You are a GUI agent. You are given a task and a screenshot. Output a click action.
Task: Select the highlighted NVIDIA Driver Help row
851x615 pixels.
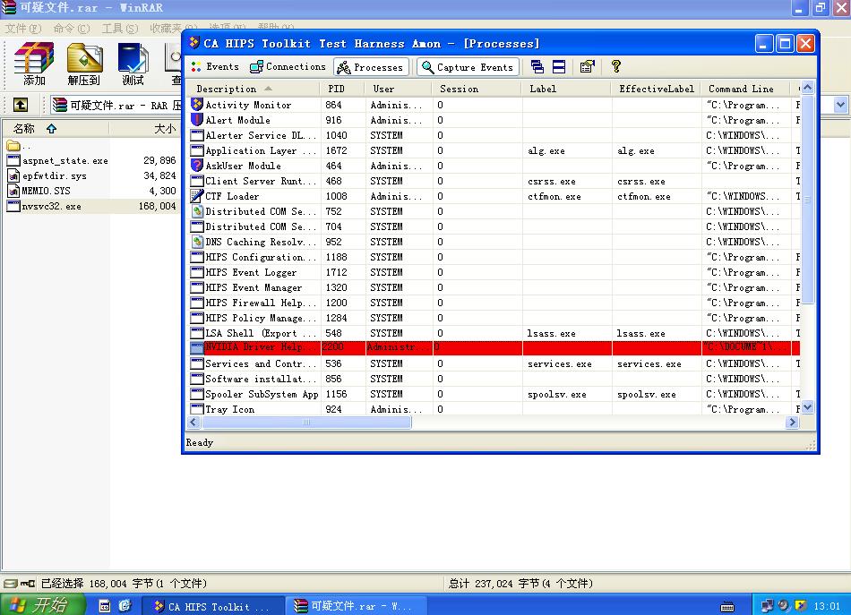(x=494, y=347)
